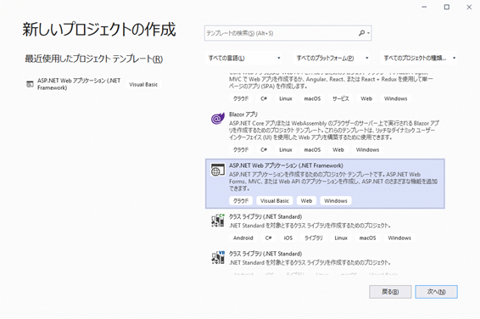This screenshot has height=319, width=480.
Task: Click the VB class library (.NET Standard) icon
Action: [x=218, y=258]
